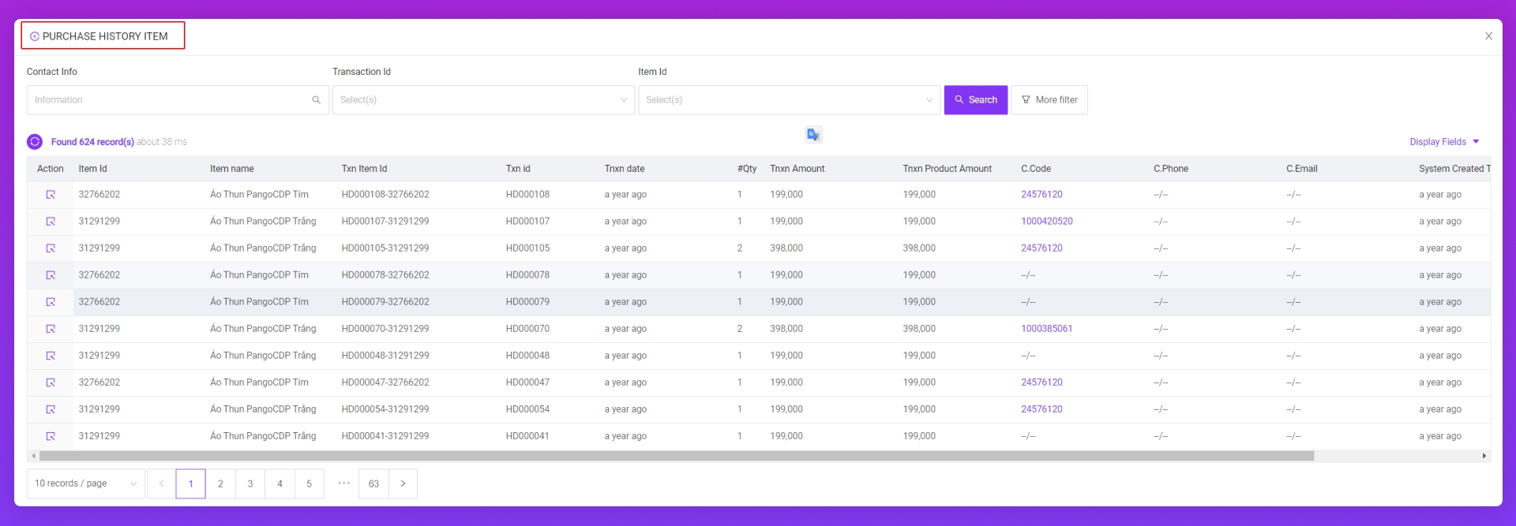1516x526 pixels.
Task: Open the More filter button
Action: pyautogui.click(x=1049, y=100)
